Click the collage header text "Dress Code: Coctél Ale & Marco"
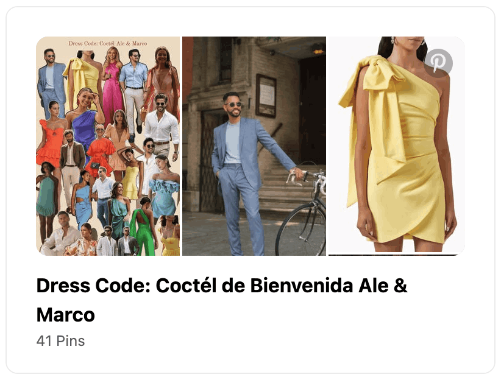Image resolution: width=501 pixels, height=380 pixels. point(108,43)
